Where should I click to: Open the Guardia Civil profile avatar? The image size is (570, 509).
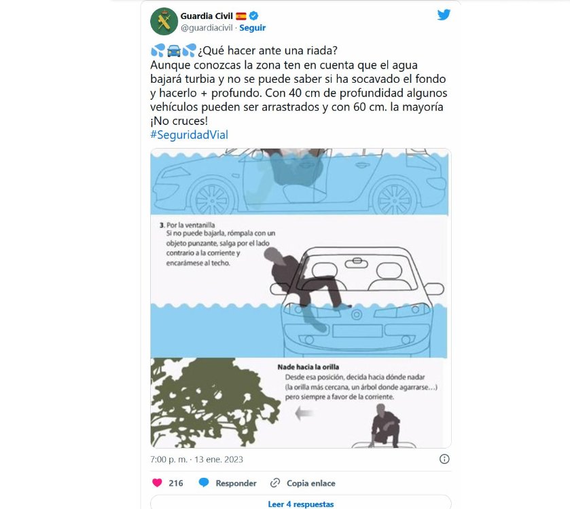[164, 22]
